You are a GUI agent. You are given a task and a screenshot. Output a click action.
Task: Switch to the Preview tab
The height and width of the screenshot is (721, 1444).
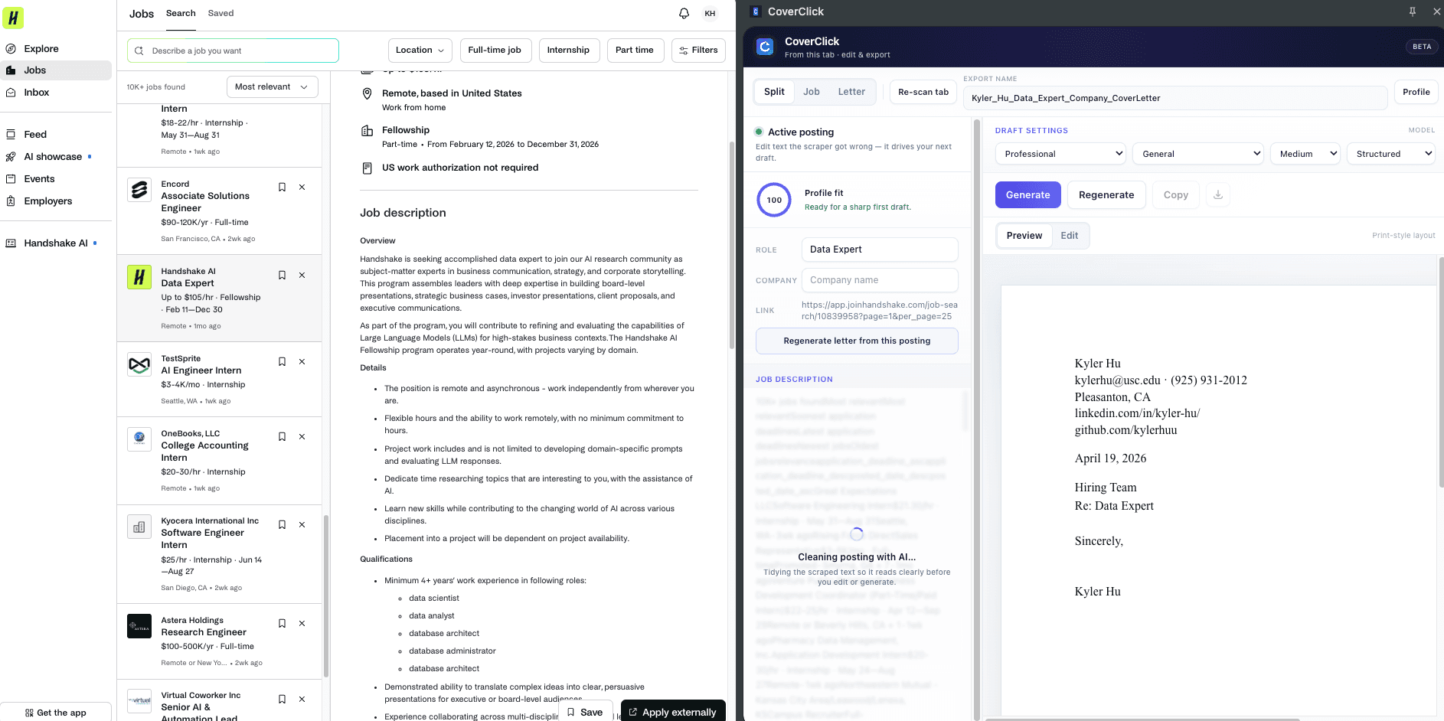pos(1024,236)
